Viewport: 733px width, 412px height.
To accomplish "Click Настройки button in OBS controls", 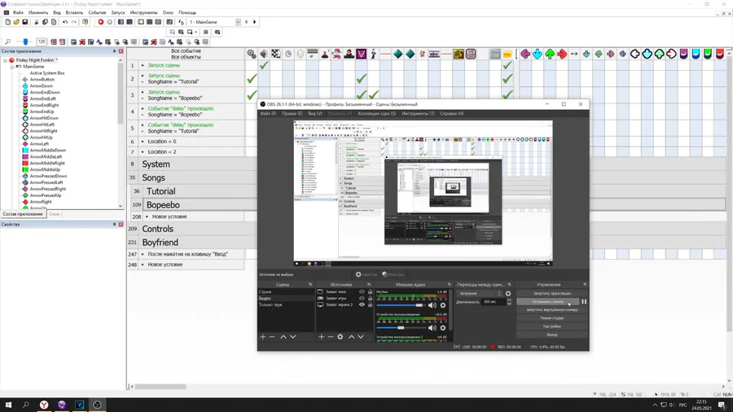I will coord(552,327).
